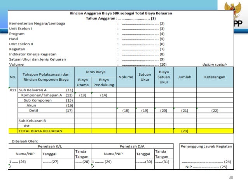Click the dotted field marked (10)
This screenshot has width=248, height=186.
click(x=144, y=64)
